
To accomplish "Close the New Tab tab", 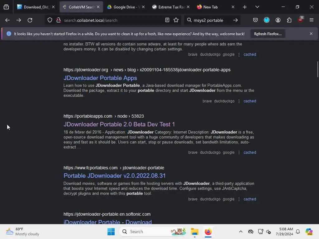I will (233, 7).
